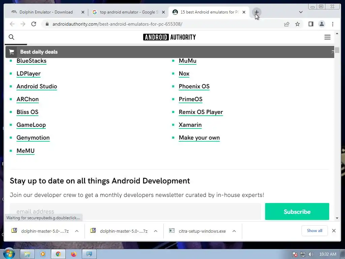Viewport: 345px width, 259px height.
Task: Open the MuMu link
Action: (x=187, y=61)
